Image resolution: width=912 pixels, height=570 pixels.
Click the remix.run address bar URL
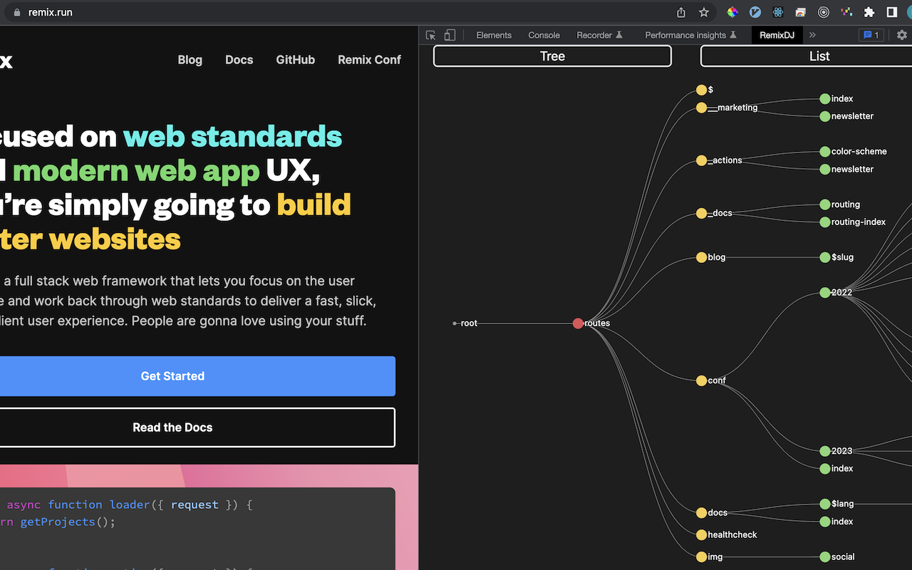pyautogui.click(x=50, y=12)
